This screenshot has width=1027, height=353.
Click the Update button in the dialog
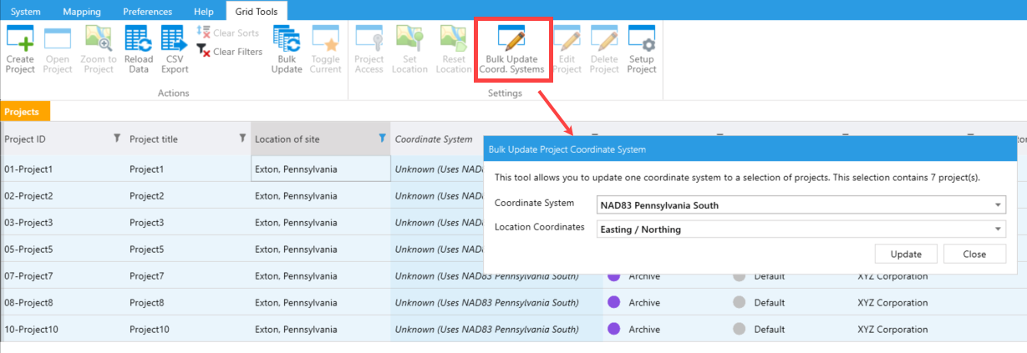click(x=906, y=254)
